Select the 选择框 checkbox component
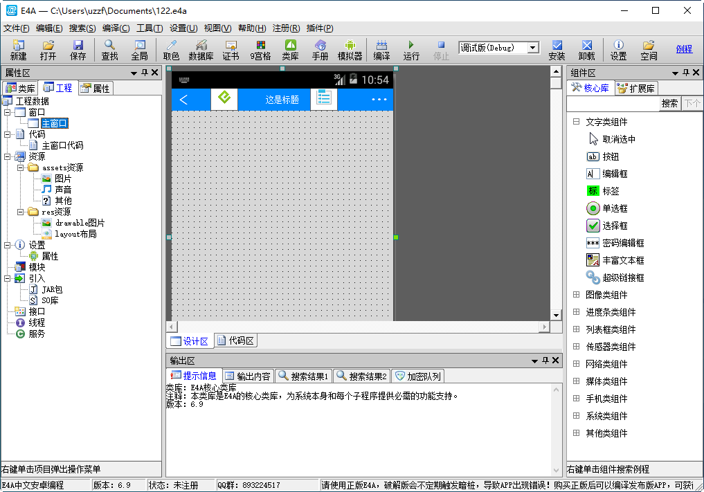Screen dimensions: 704x492 coord(607,226)
